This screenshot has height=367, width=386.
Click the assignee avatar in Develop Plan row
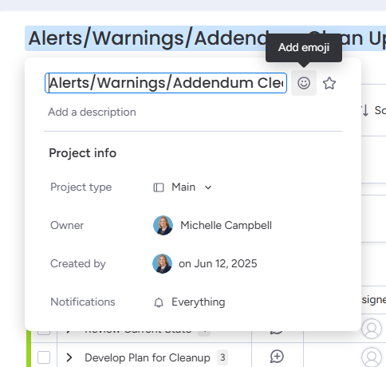(372, 357)
